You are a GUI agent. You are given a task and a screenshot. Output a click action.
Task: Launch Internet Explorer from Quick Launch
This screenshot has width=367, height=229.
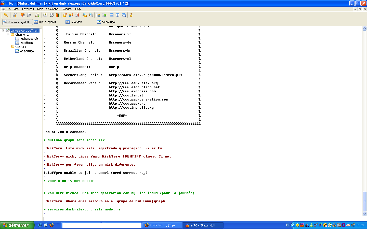40,225
